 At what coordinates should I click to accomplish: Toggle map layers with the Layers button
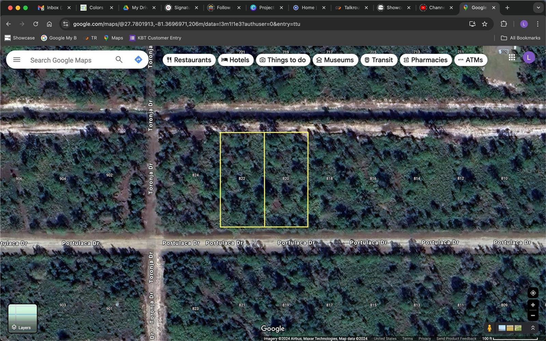[23, 319]
